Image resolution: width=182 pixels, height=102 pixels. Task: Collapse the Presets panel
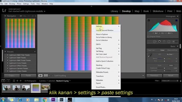pyautogui.click(x=5, y=52)
